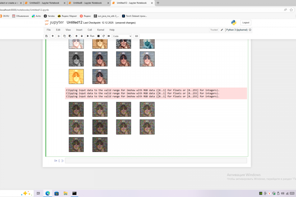This screenshot has width=296, height=197.
Task: Open the Torch Dataset bookmark
Action: tap(135, 16)
